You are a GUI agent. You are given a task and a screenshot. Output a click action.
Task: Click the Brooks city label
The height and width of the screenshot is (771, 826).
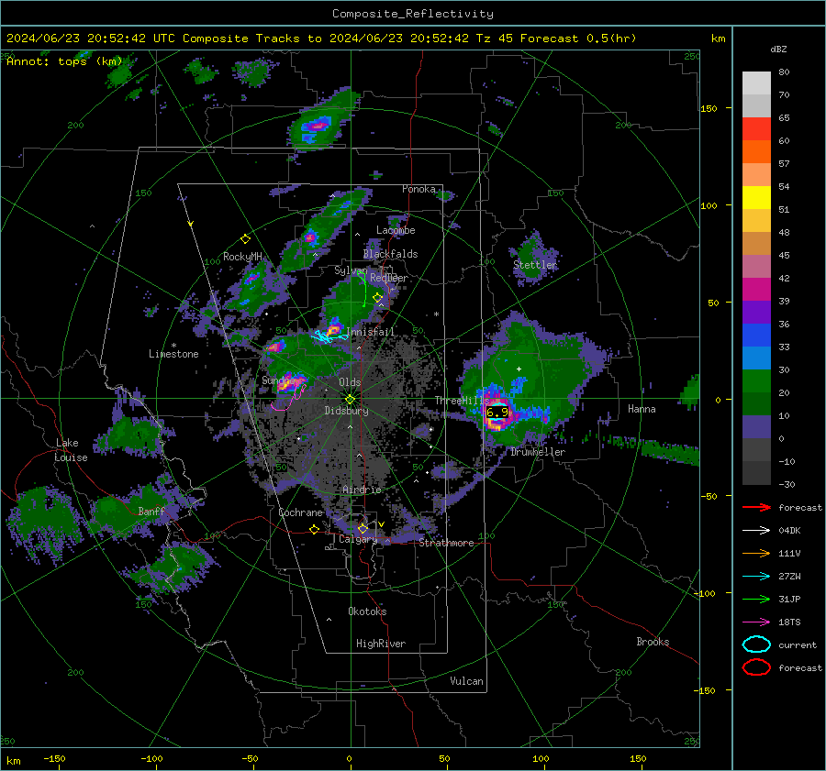point(653,642)
